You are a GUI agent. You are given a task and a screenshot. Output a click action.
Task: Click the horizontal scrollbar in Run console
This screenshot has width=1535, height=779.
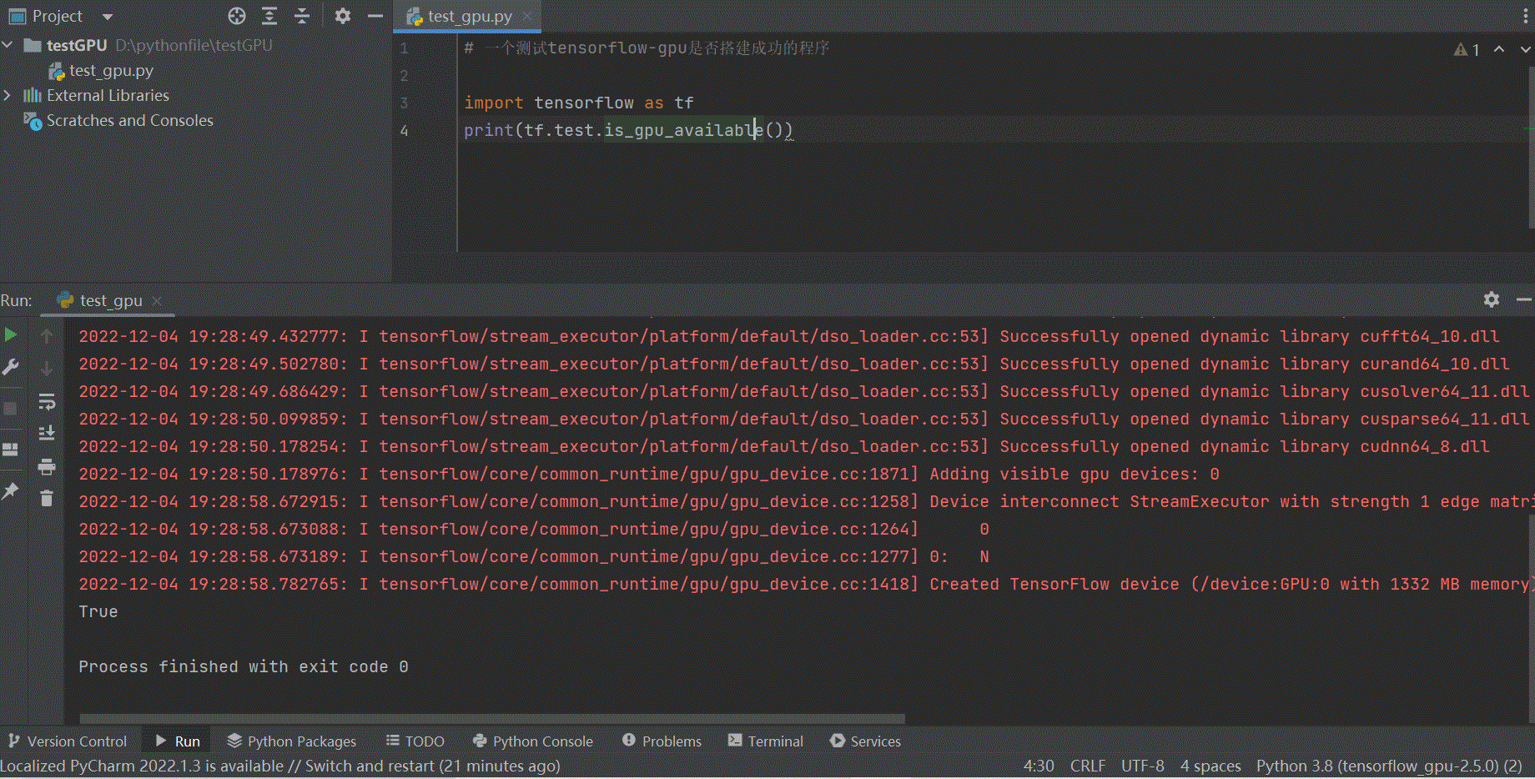click(492, 718)
